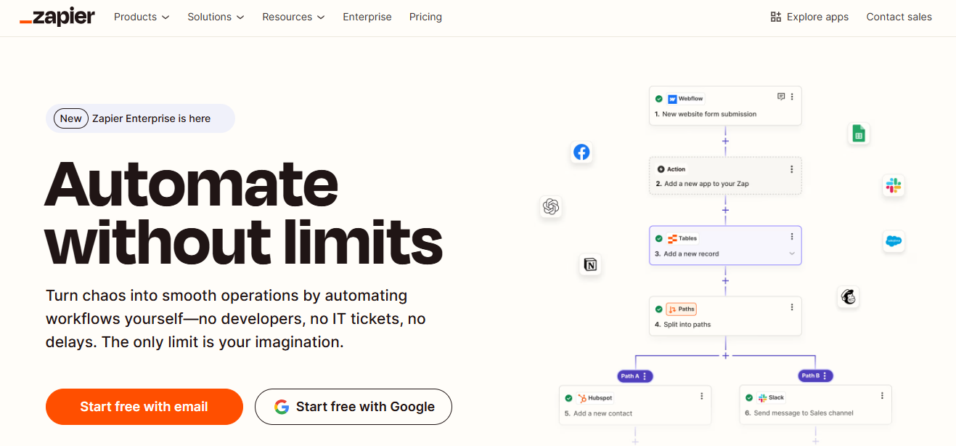Click Start free with Google button
This screenshot has height=446, width=956.
click(x=354, y=407)
